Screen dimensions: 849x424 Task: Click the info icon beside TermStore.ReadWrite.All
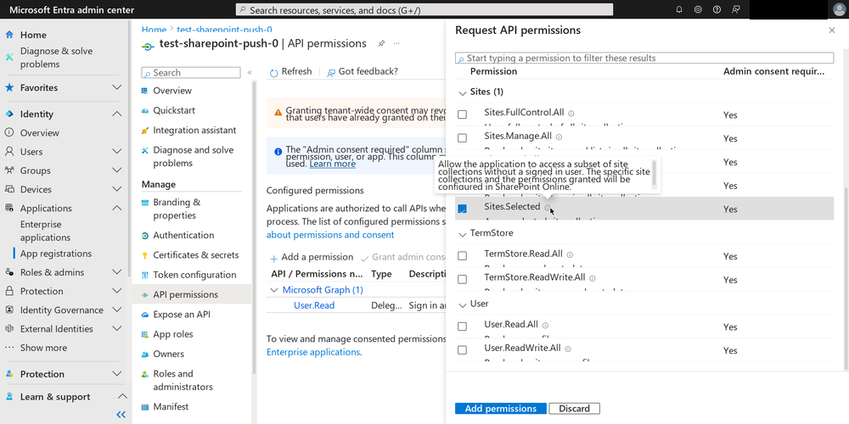[x=593, y=278]
